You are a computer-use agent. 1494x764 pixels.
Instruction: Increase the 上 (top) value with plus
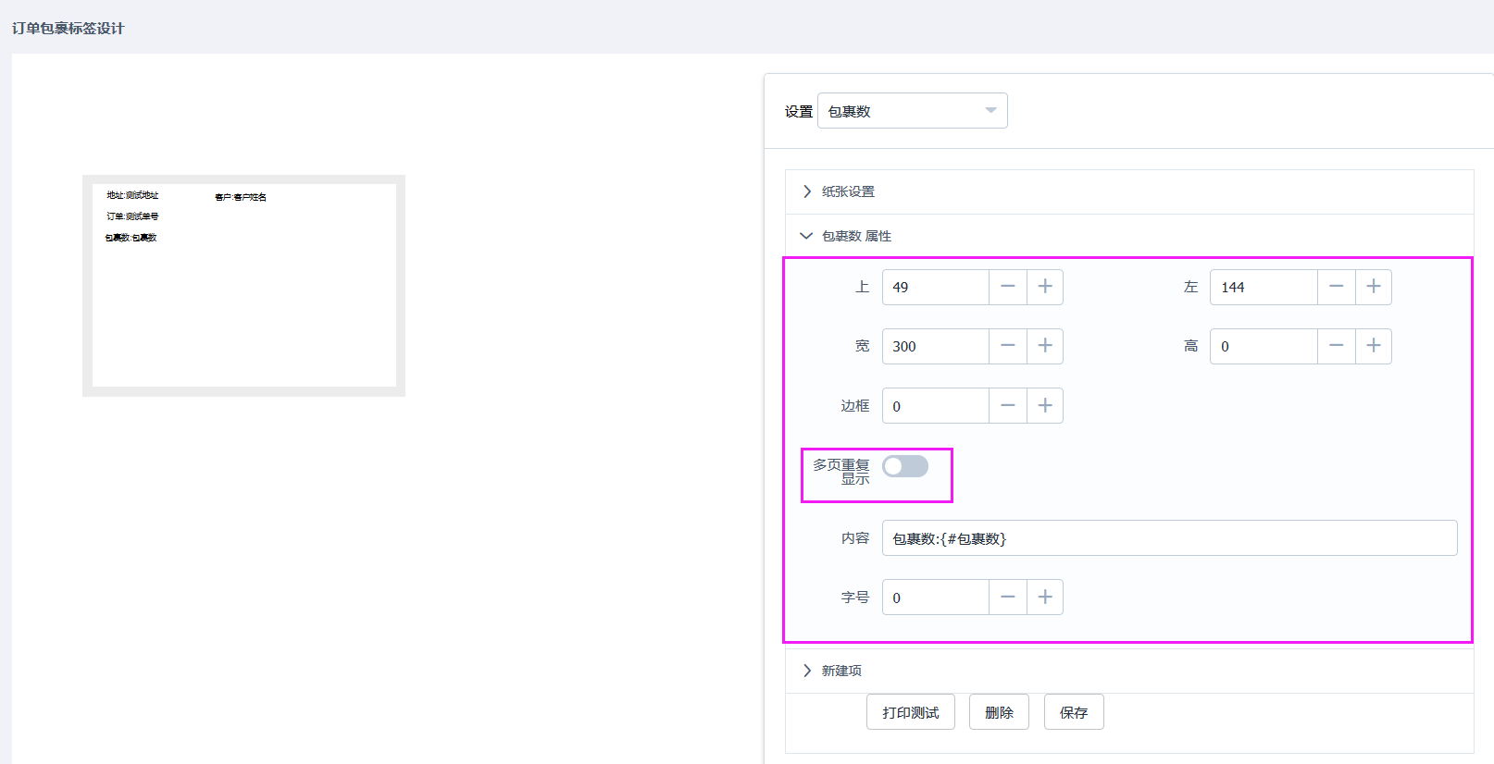point(1045,287)
